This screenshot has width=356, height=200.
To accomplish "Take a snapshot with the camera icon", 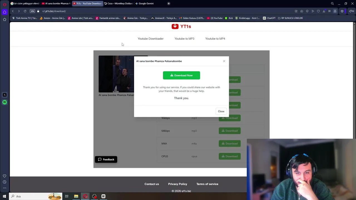I will [x=301, y=11].
